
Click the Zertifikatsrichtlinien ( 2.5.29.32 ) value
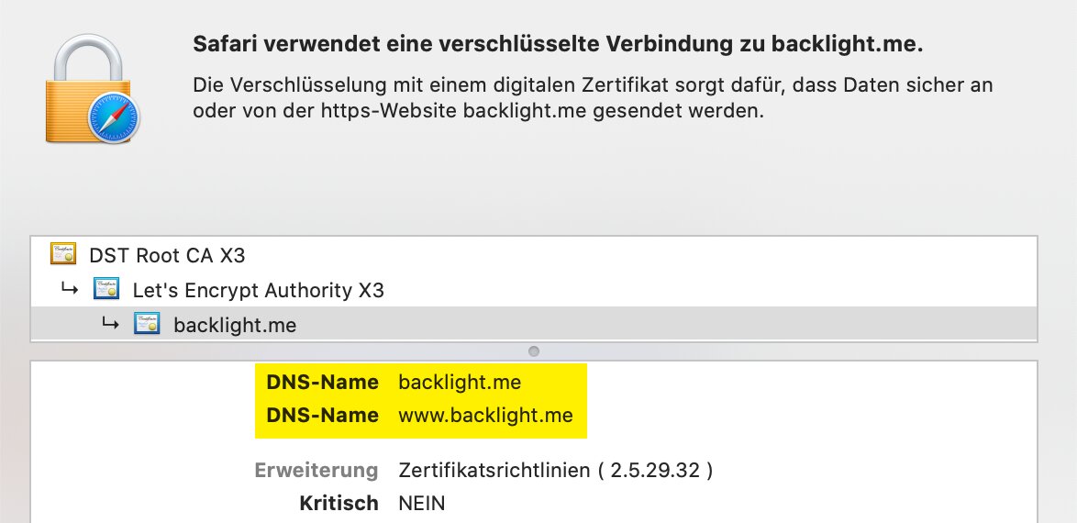pyautogui.click(x=556, y=471)
